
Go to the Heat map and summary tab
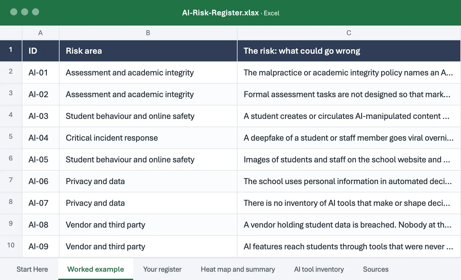tap(238, 269)
